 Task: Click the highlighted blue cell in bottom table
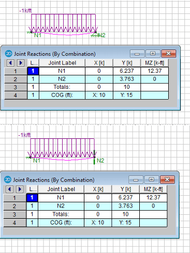[32, 198]
